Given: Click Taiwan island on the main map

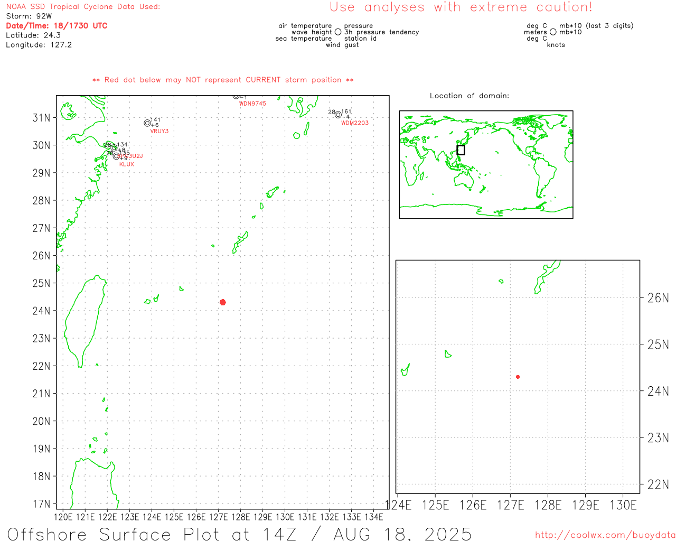Looking at the screenshot, I should 84,321.
